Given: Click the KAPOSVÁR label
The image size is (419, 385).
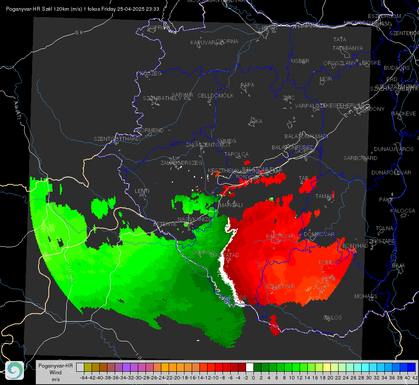Looking at the screenshot, I should 280,236.
